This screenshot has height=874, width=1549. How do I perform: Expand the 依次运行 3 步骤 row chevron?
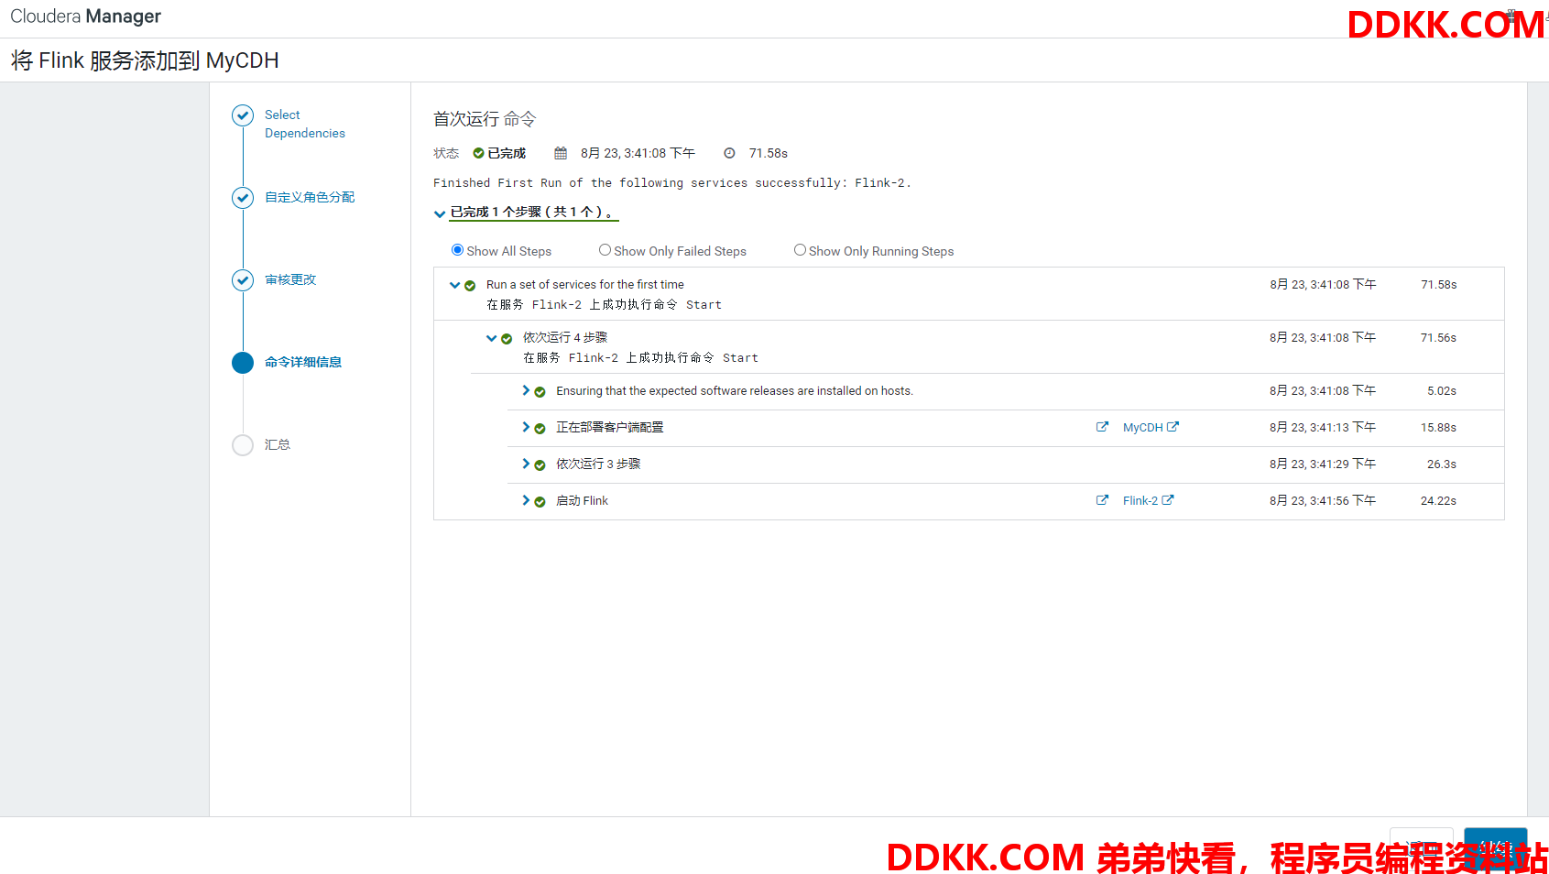click(526, 464)
